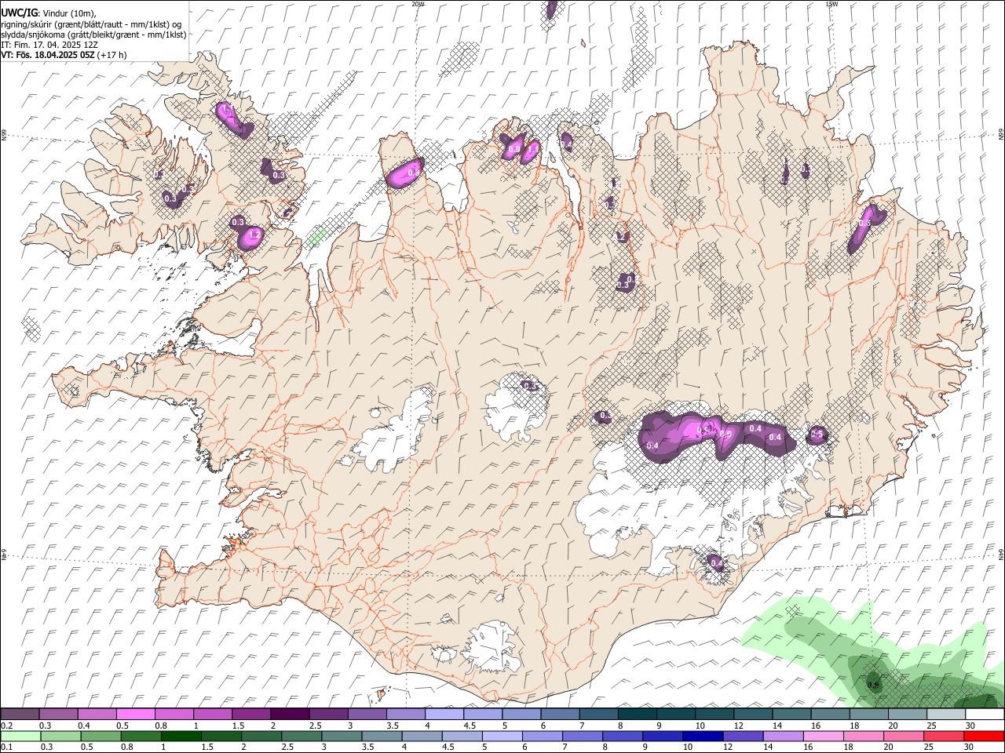Click the pale green 0.1 swatch in the lower rain legend
Image resolution: width=1005 pixels, height=753 pixels.
(20, 737)
